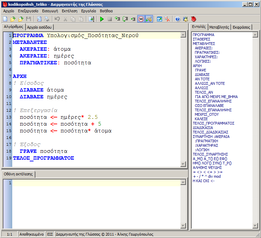261x238 pixels.
Task: Click the step-over loop execution icon
Action: 125,19
